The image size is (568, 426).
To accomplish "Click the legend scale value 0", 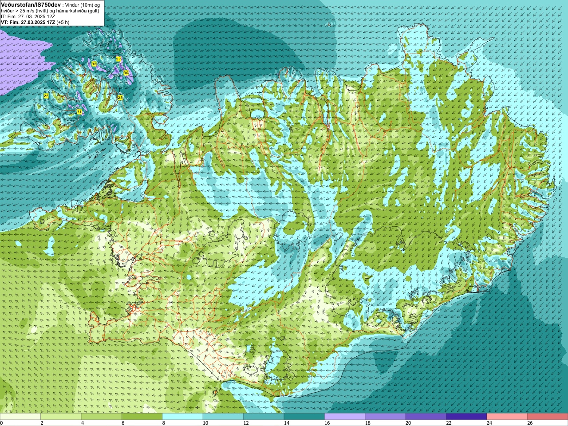I will (2, 423).
